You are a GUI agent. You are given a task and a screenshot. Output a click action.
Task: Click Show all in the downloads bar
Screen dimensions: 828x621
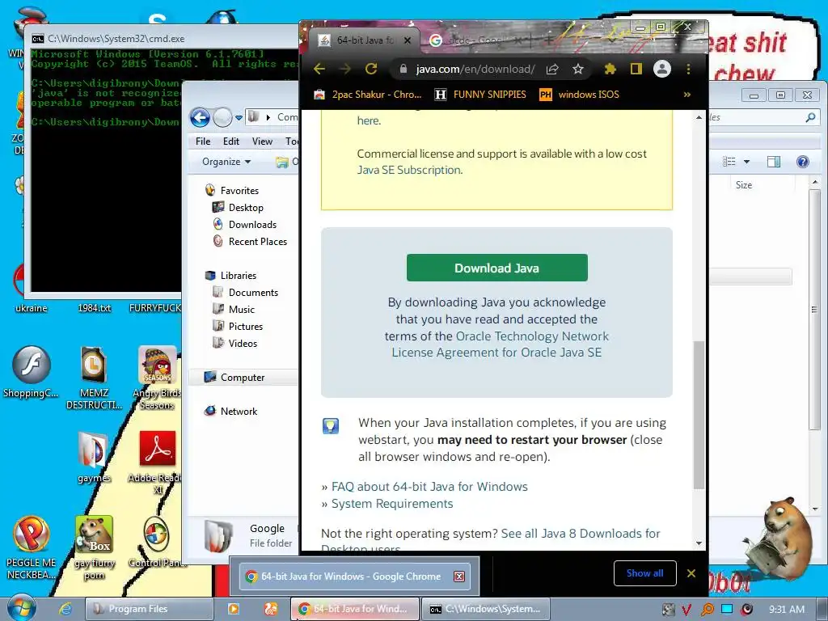point(644,573)
